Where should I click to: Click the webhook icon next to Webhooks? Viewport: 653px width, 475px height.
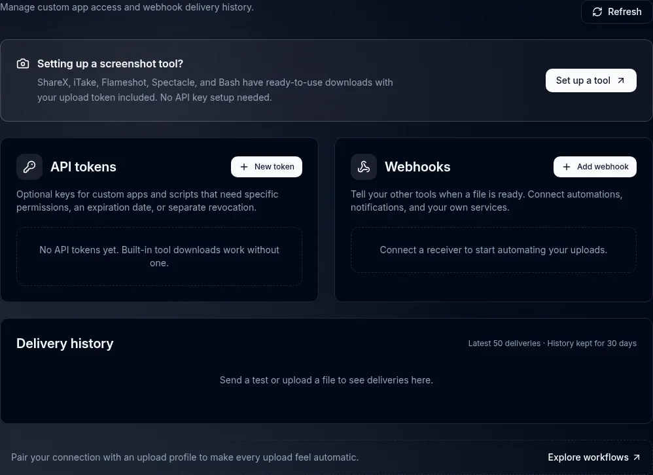coord(364,167)
